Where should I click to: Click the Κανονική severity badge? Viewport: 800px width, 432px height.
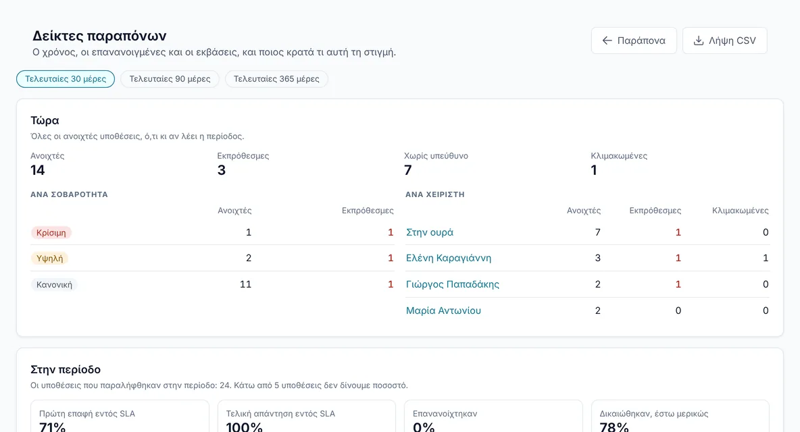point(54,285)
